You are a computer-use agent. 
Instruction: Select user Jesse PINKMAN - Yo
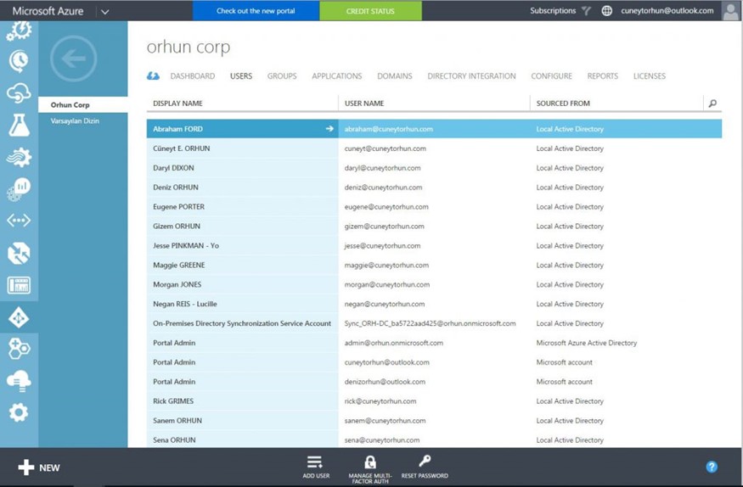tap(186, 245)
